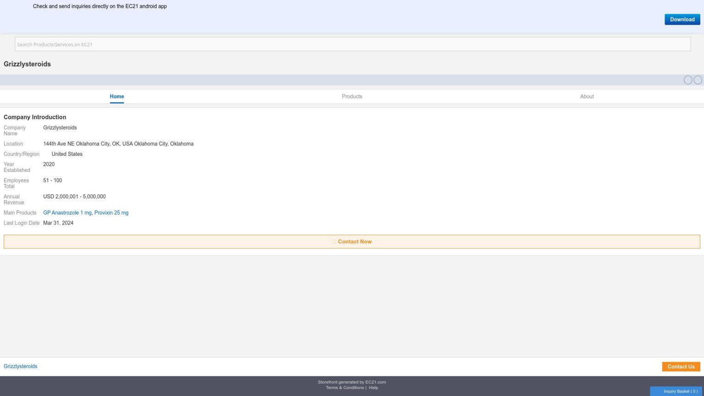Click the EC21 android app banner text
The image size is (704, 396).
pyautogui.click(x=99, y=6)
